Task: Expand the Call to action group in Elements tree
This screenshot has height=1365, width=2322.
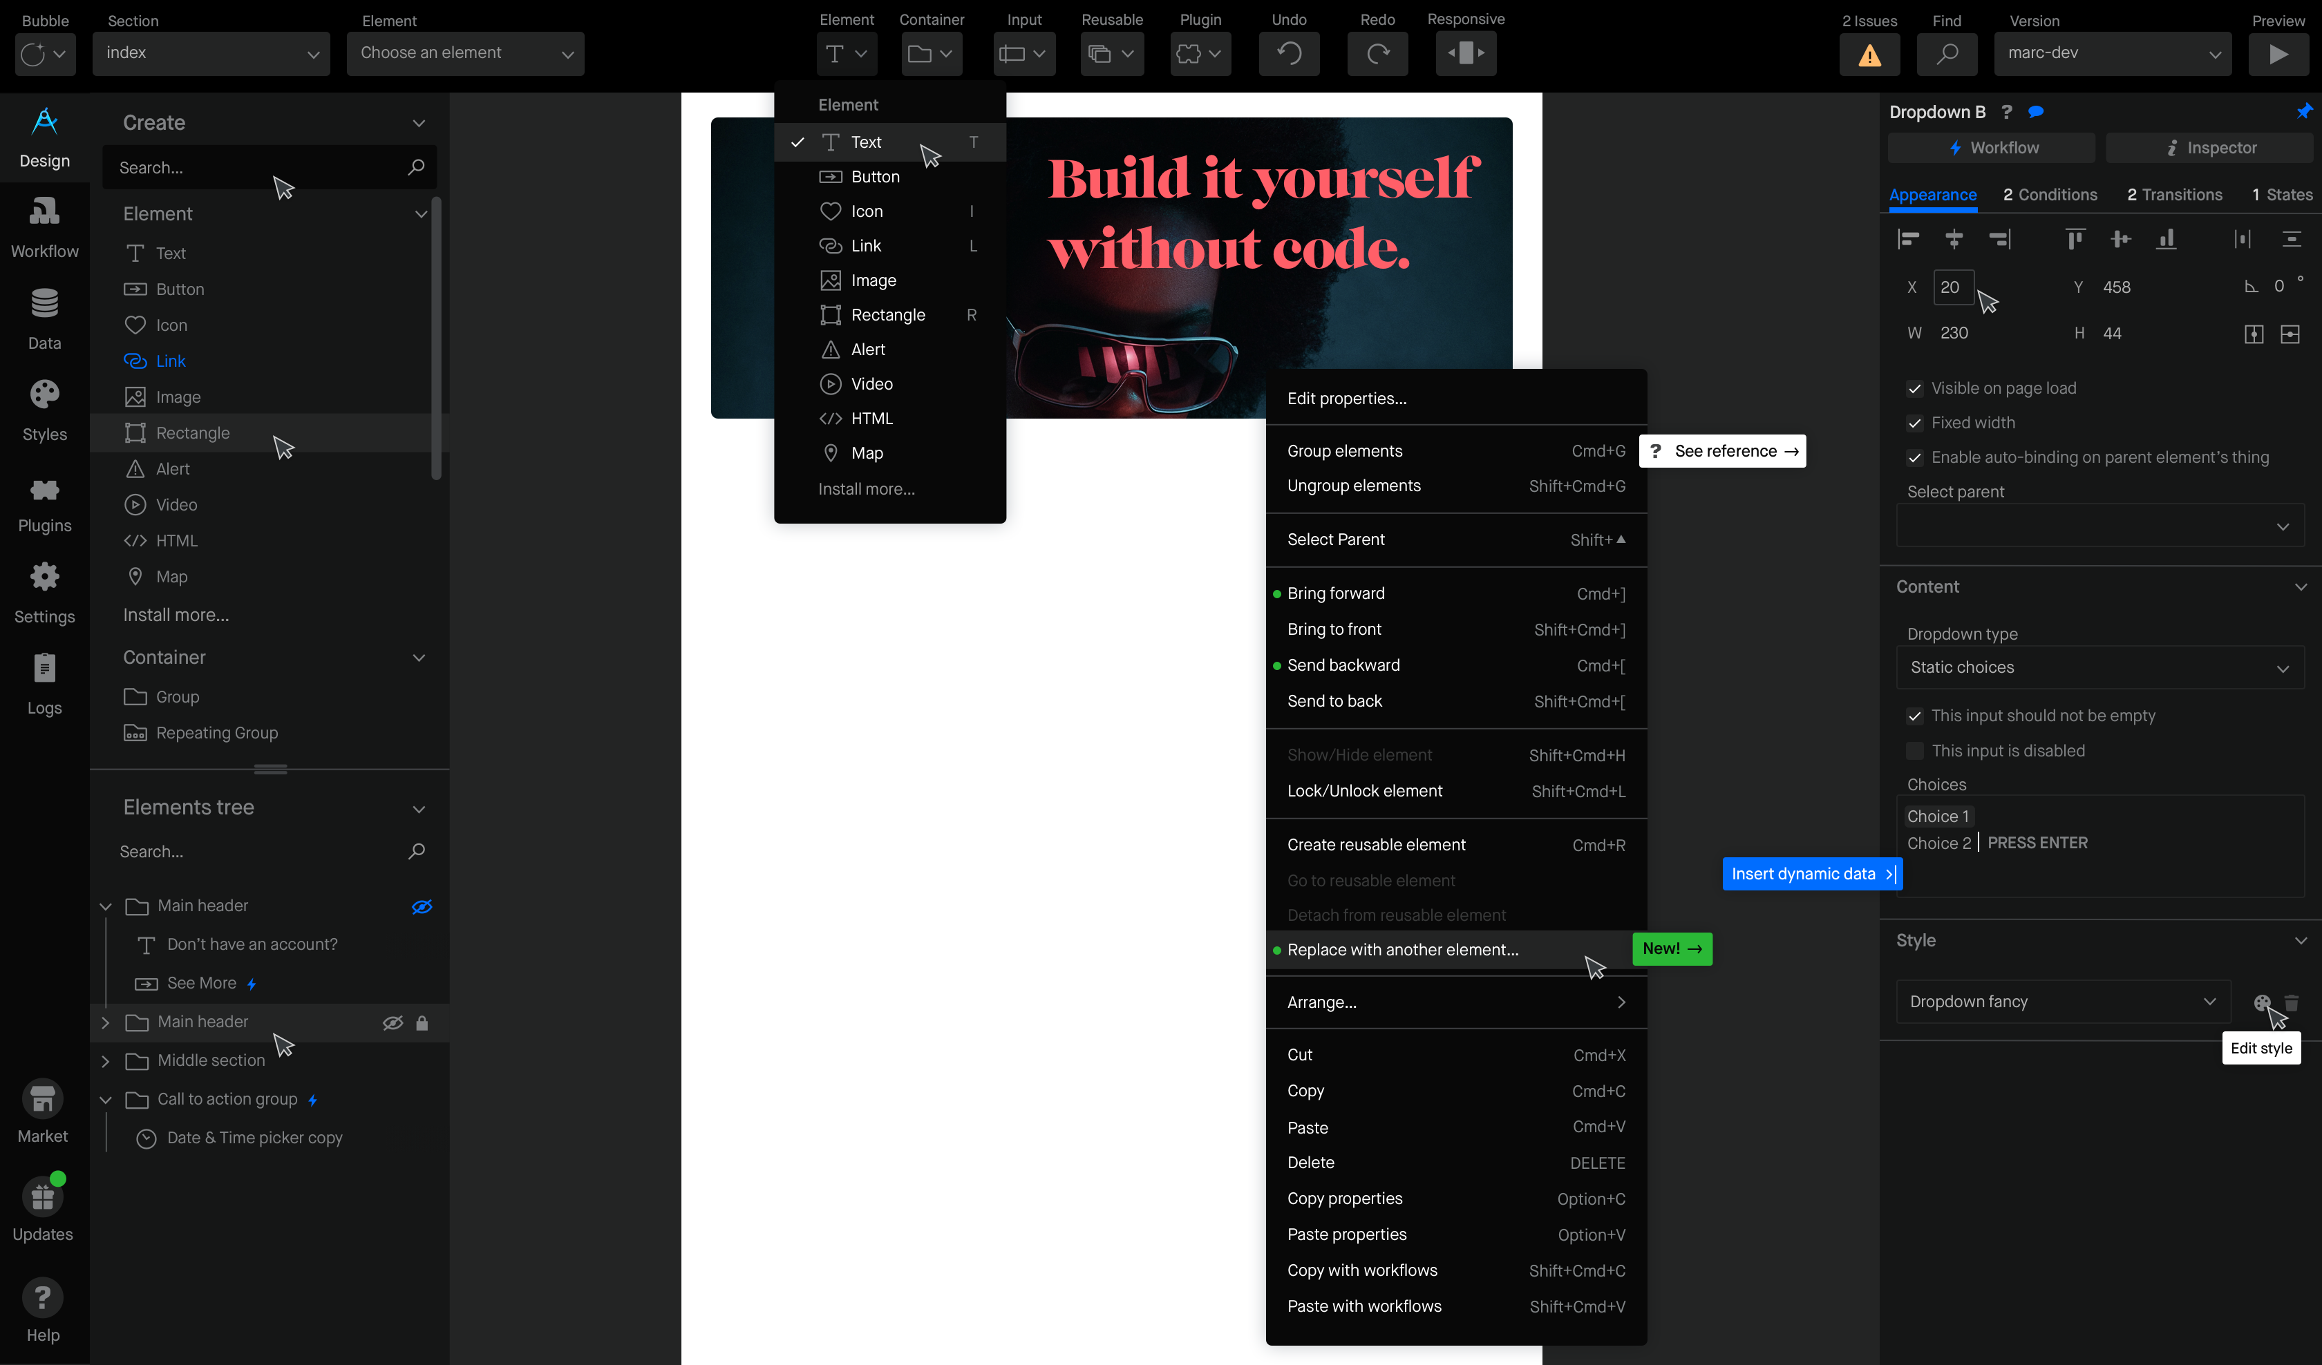Action: coord(104,1098)
